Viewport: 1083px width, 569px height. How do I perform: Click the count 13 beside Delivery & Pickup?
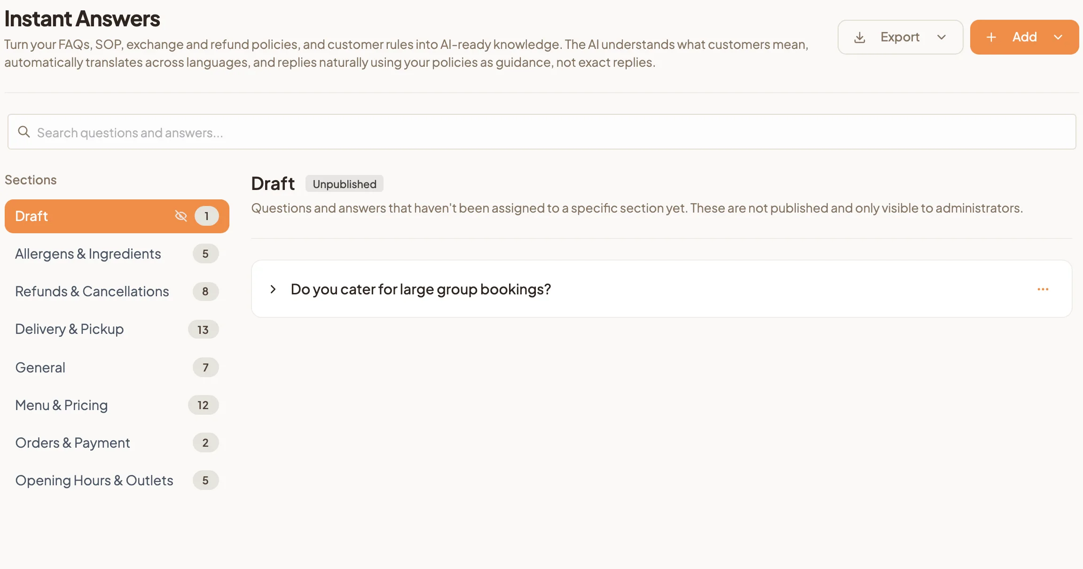[x=203, y=330]
